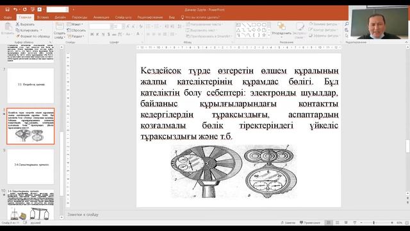The image size is (410, 231).
Task: Center text alignment toggle
Action: 154,34
